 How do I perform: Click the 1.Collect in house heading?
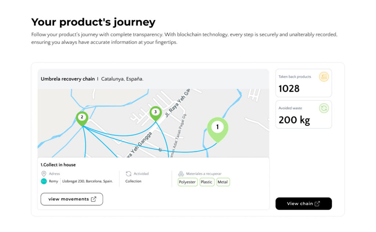[x=58, y=165]
